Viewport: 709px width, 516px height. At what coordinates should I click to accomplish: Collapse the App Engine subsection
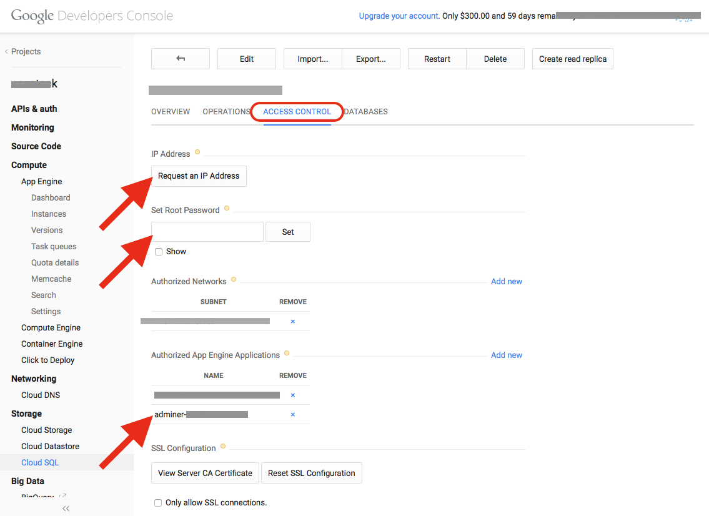pyautogui.click(x=42, y=181)
